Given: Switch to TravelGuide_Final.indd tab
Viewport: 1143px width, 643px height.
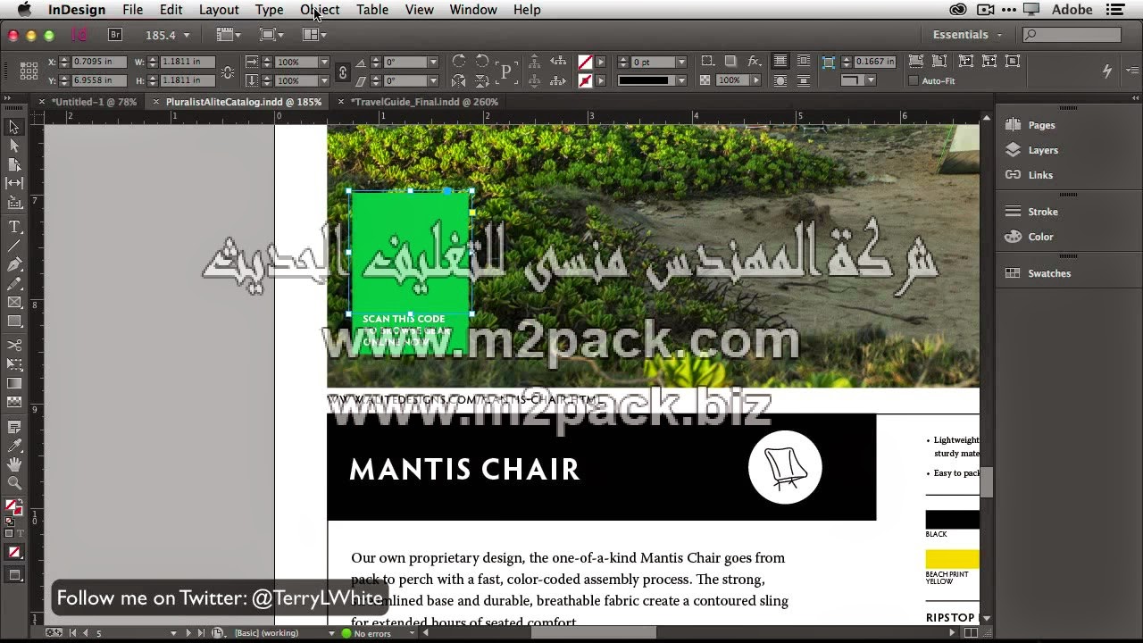Looking at the screenshot, I should point(423,102).
